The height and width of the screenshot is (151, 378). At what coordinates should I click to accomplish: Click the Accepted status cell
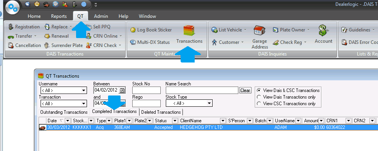pyautogui.click(x=163, y=127)
